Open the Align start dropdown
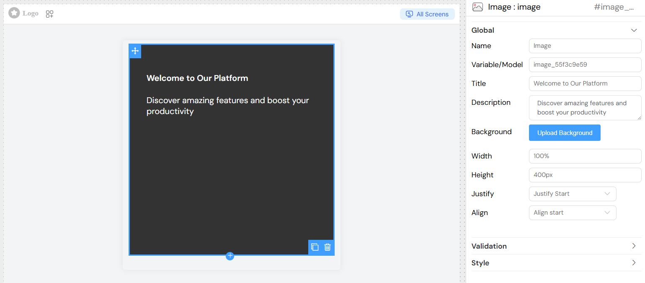 [x=573, y=213]
